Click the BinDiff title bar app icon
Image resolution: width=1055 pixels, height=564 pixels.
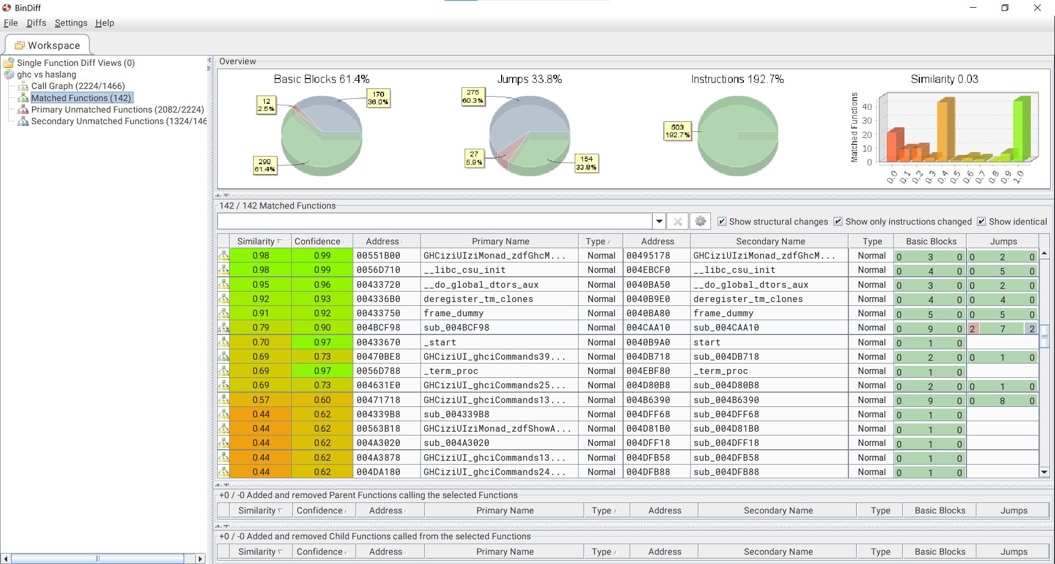[x=7, y=8]
